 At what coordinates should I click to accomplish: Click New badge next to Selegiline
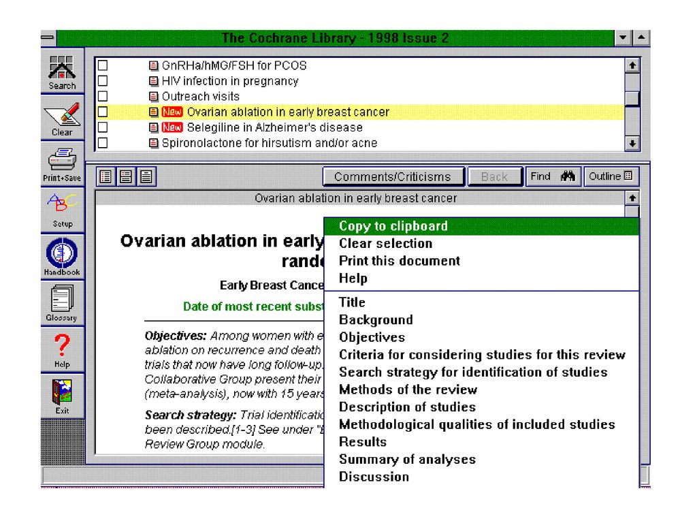point(172,127)
